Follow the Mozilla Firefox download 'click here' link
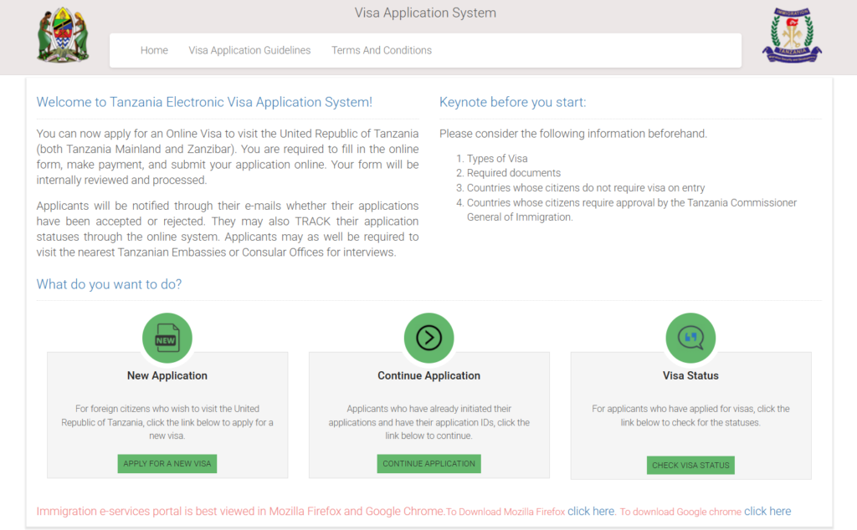Screen dimensions: 857x530 point(591,512)
